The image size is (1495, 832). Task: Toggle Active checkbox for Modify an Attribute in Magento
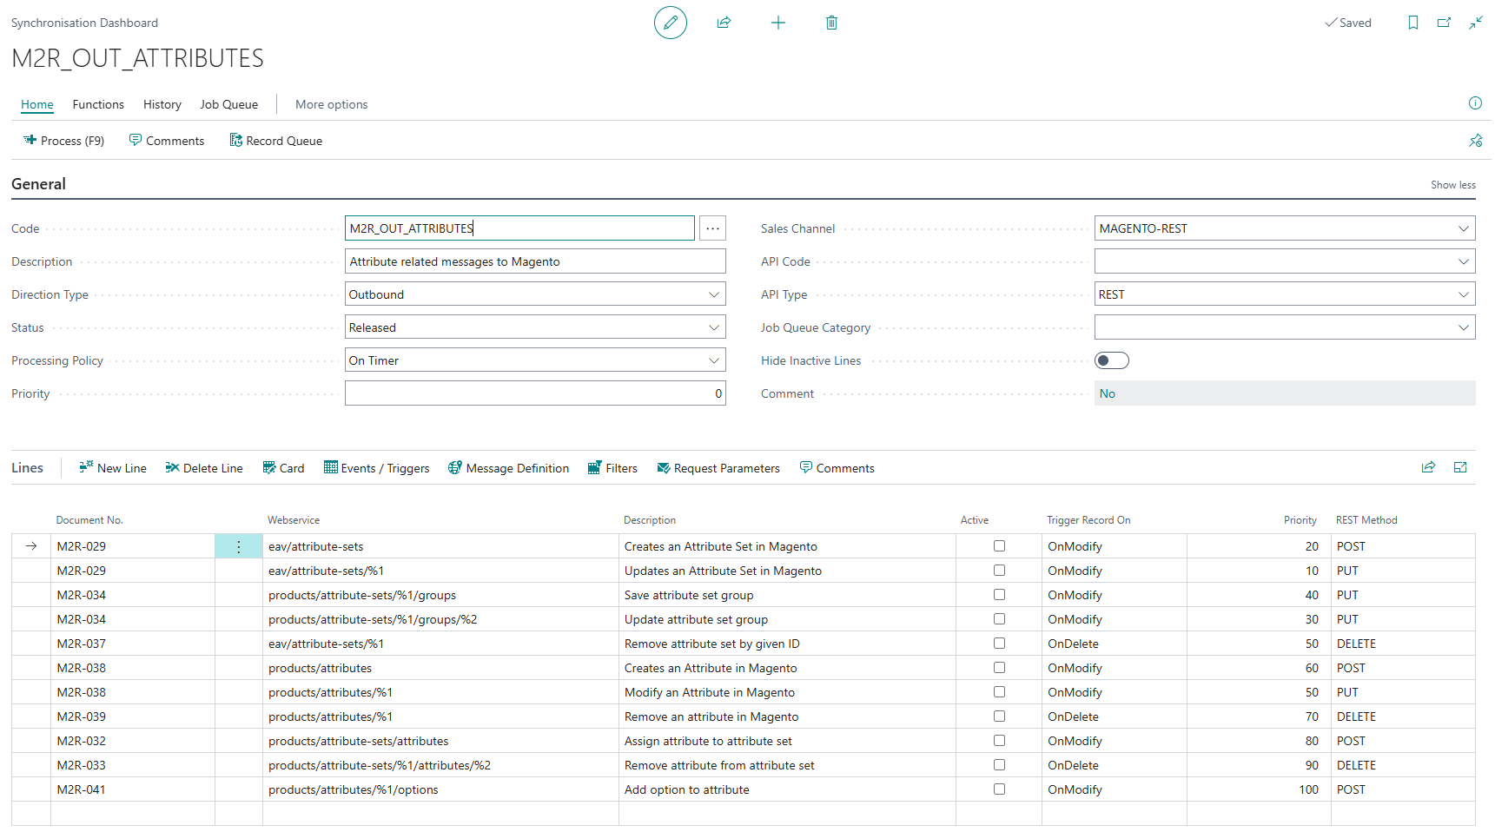pos(999,692)
